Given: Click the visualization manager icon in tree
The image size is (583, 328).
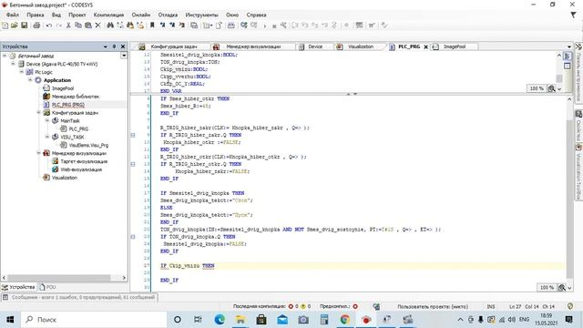Looking at the screenshot, I should [46, 153].
